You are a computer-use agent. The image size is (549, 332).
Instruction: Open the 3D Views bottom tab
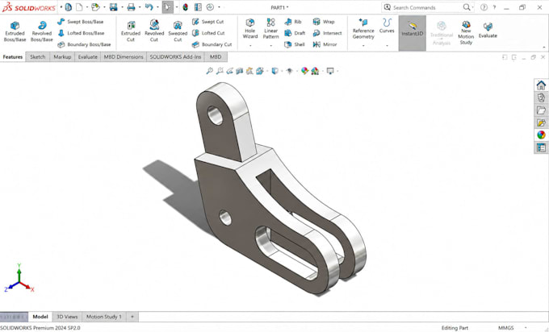point(67,317)
